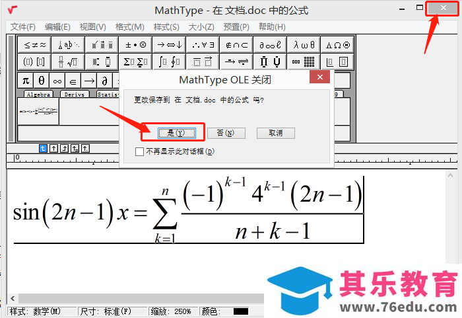This screenshot has height=318, width=462.
Task: Insert the partial derivative symbol from small bar
Action: [104, 80]
